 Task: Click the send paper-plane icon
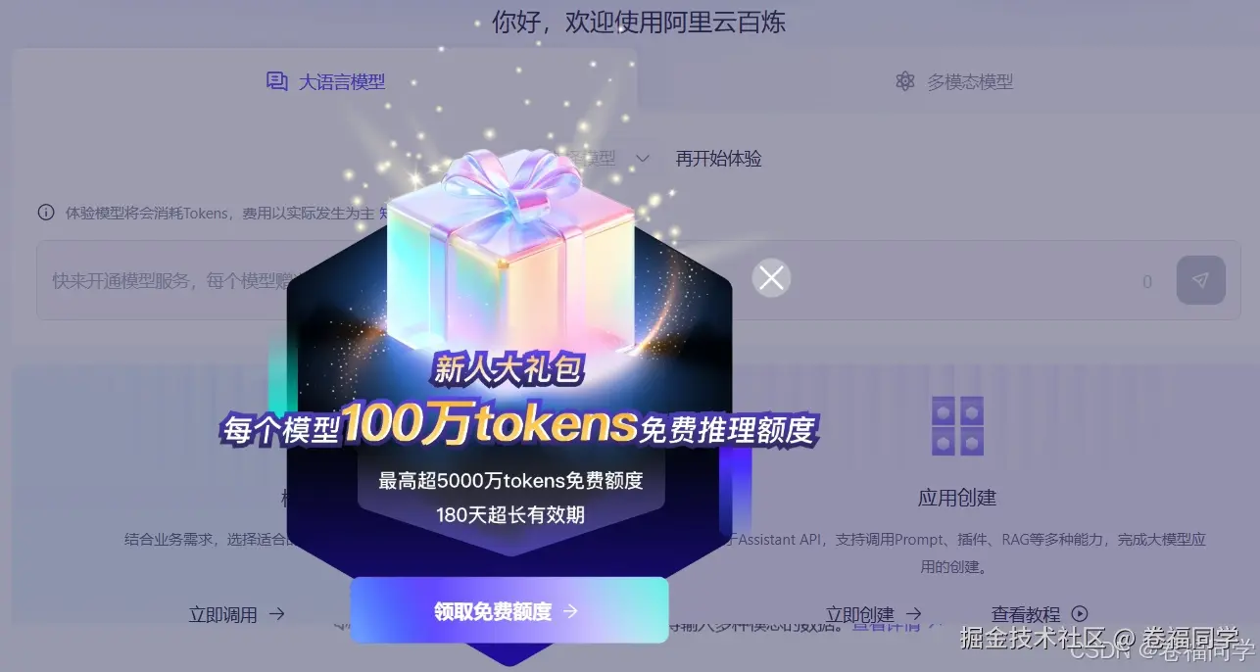[1200, 280]
